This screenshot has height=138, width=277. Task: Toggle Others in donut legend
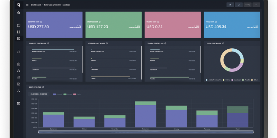[254, 80]
